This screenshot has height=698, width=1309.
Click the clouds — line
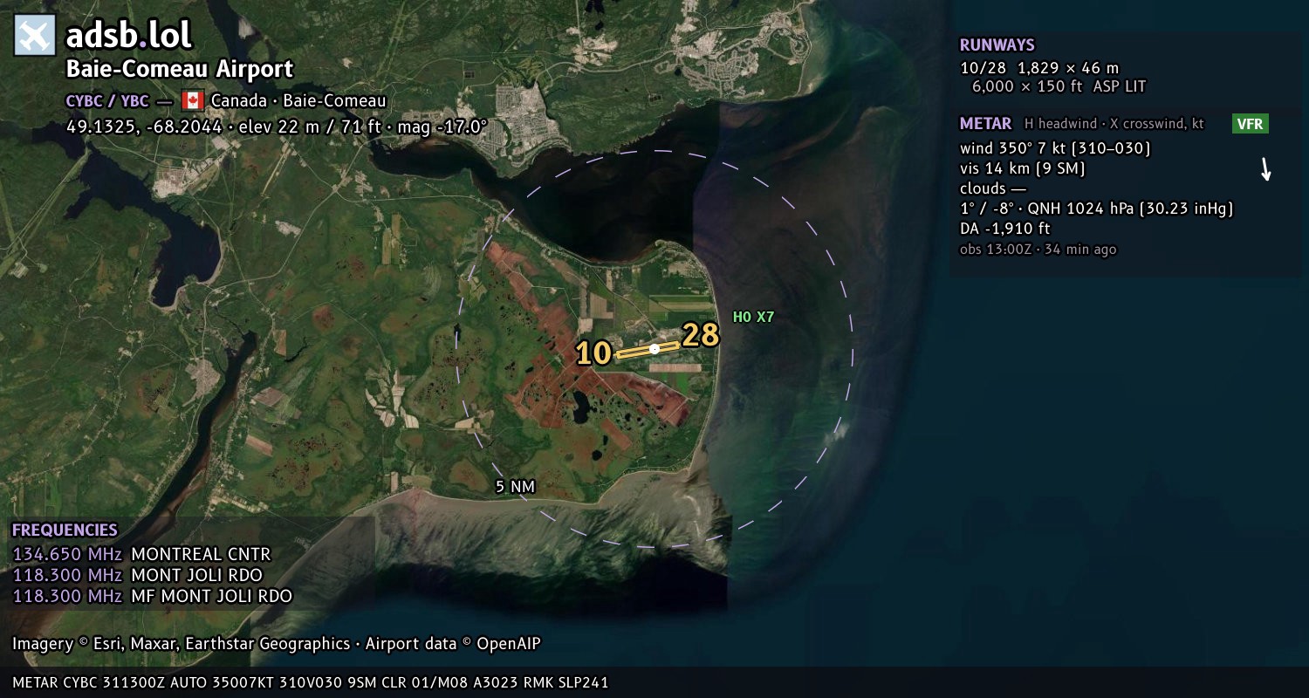tap(993, 188)
